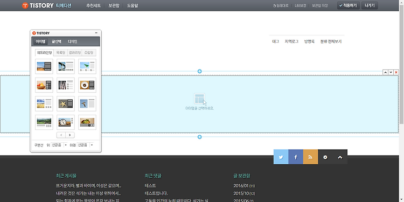Screen dimensions: 404x202
Task: Open the 2015/10 archive link
Action: (244, 193)
